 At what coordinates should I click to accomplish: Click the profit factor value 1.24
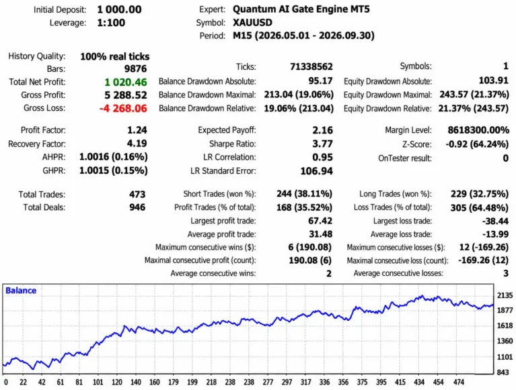click(x=137, y=130)
